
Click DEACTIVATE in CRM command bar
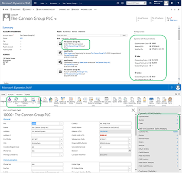coord(15,10)
